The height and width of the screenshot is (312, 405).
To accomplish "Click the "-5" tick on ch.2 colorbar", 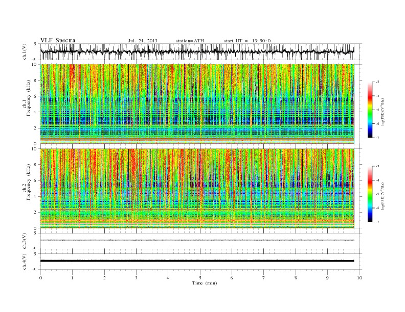I will (x=377, y=194).
